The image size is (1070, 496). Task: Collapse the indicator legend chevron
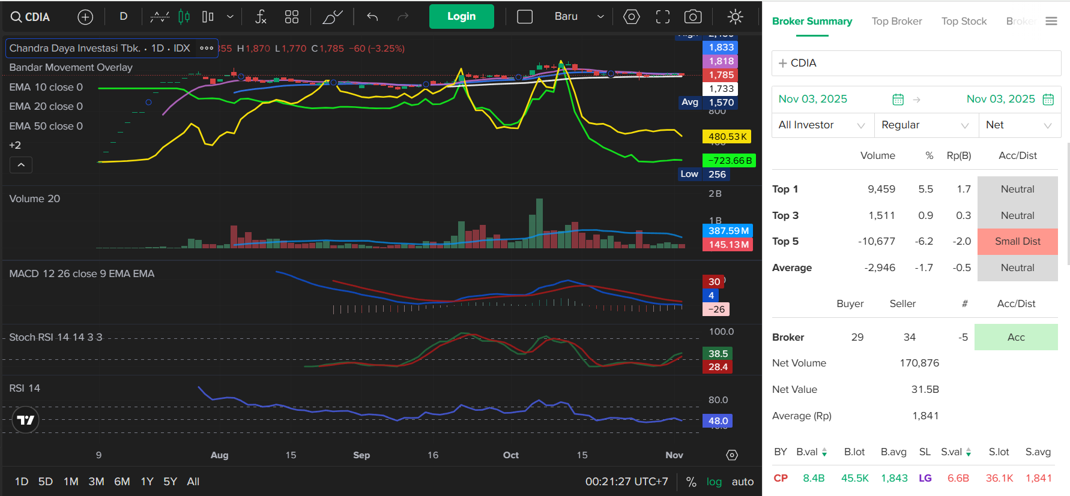[21, 165]
